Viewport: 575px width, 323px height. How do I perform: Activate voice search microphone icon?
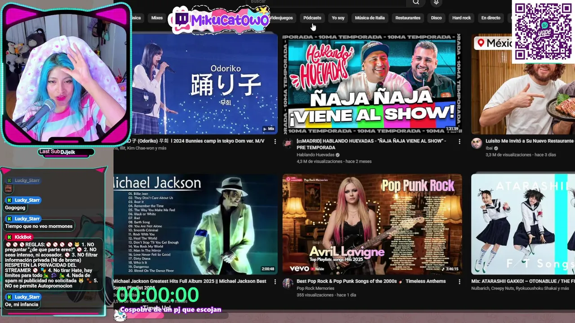(436, 2)
